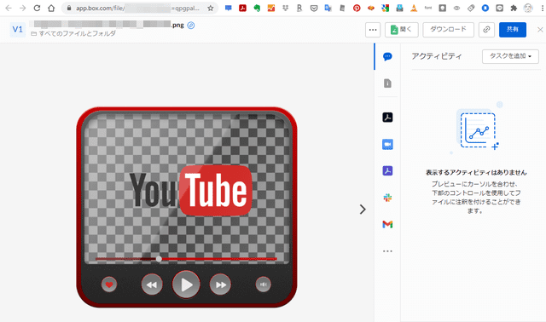Click the Pocket browser extension
Screen dimensions: 546x322
314,8
